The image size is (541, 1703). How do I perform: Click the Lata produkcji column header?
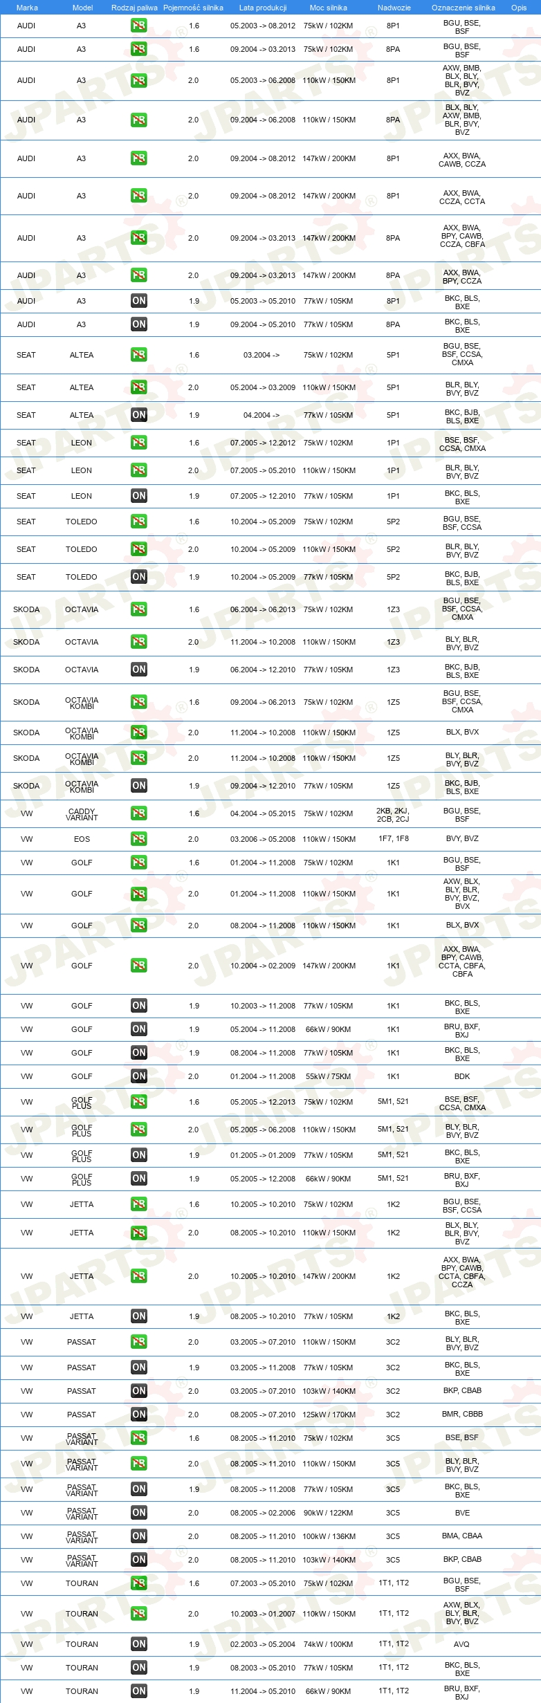[263, 8]
